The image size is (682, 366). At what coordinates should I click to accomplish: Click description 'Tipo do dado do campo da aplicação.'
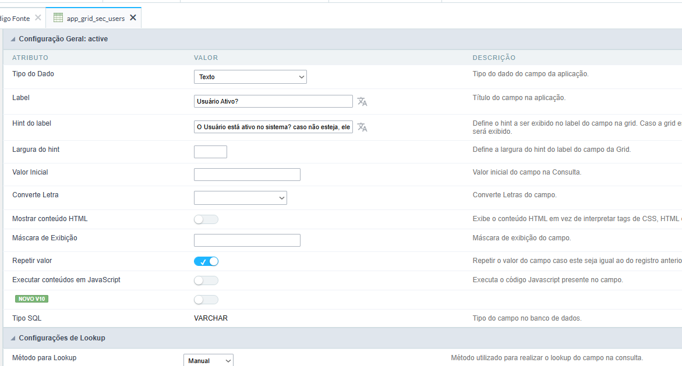[x=531, y=74]
